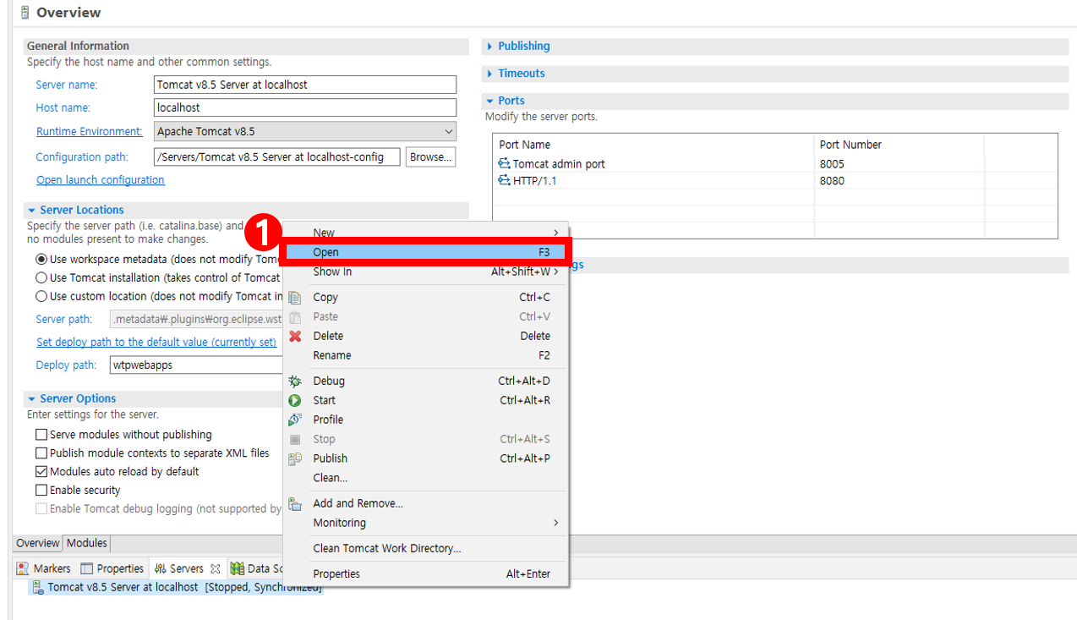The height and width of the screenshot is (620, 1077).
Task: Expand the Publishing section
Action: pyautogui.click(x=489, y=47)
